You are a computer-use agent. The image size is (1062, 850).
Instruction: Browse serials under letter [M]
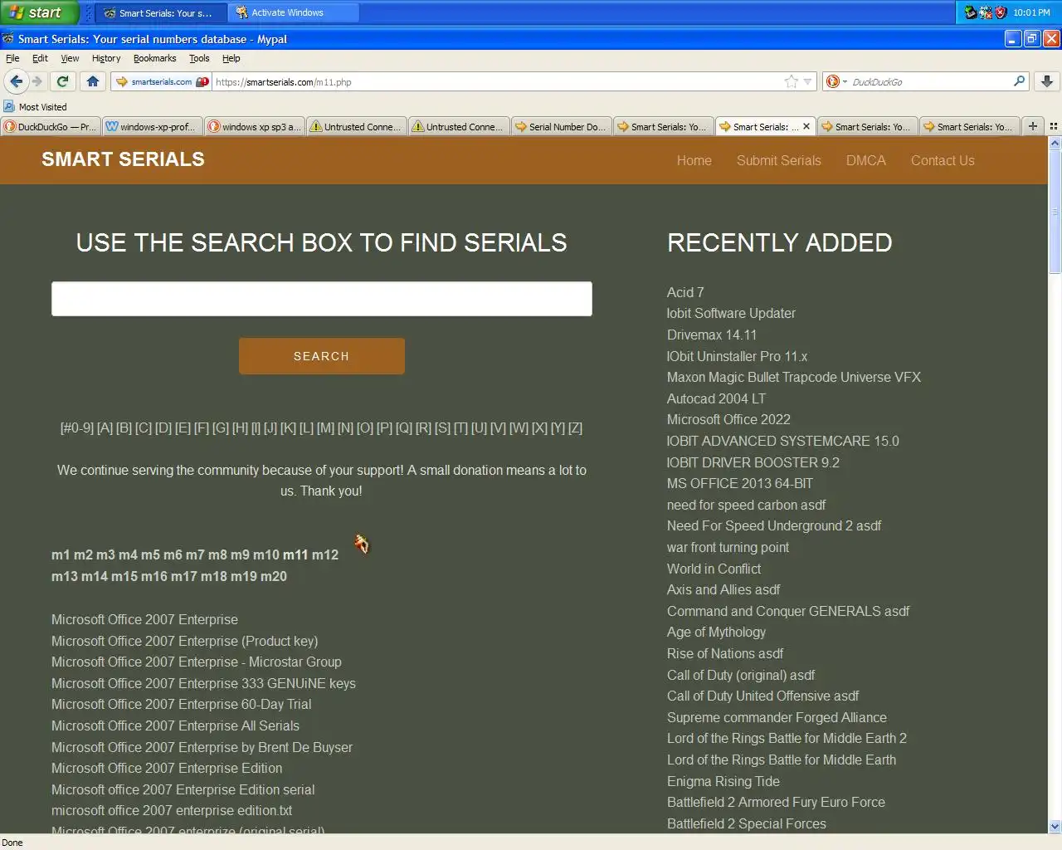pos(325,428)
